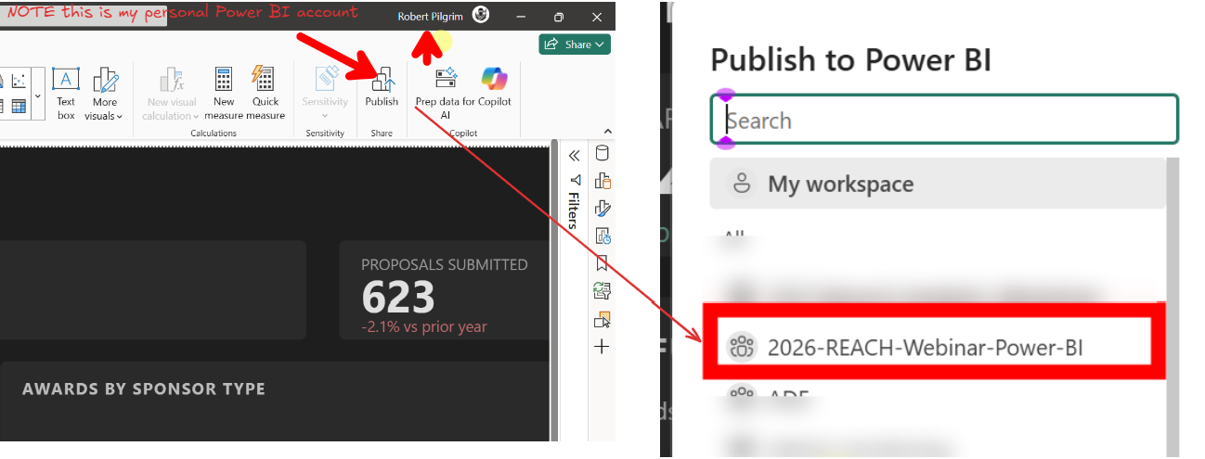This screenshot has width=1205, height=459.
Task: Open the Visualizations build pane icon
Action: tap(602, 181)
